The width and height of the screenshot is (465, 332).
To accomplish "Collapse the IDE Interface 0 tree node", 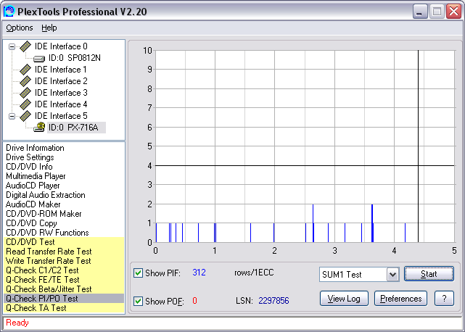I will (x=12, y=46).
